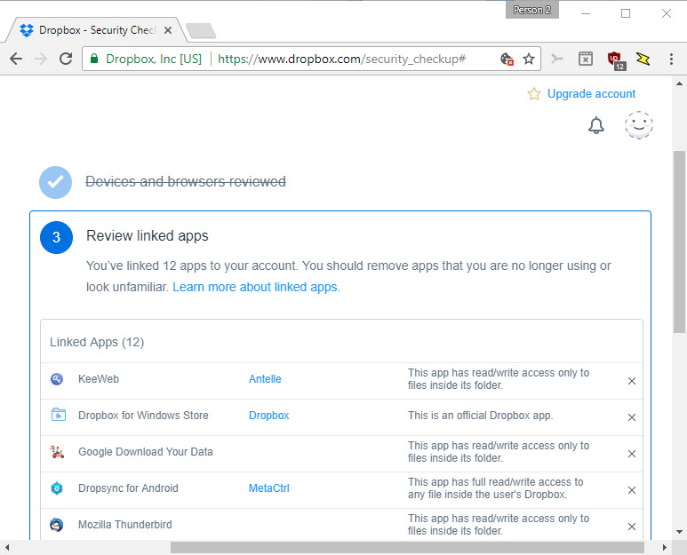Click the scroll down arrow
The width and height of the screenshot is (687, 555).
(679, 532)
